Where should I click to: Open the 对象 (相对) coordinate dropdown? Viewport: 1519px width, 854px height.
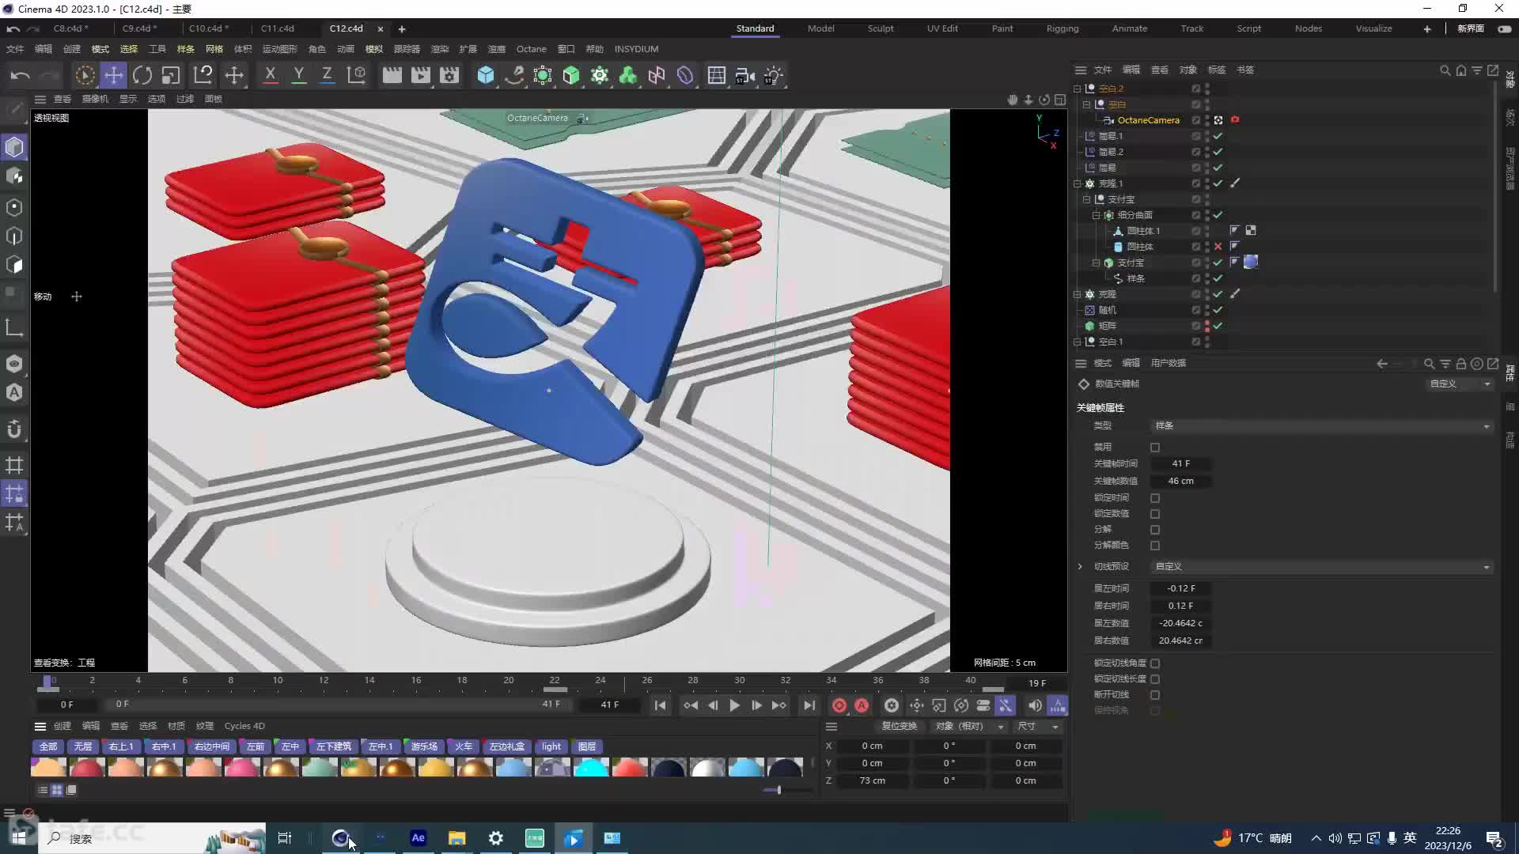click(970, 727)
